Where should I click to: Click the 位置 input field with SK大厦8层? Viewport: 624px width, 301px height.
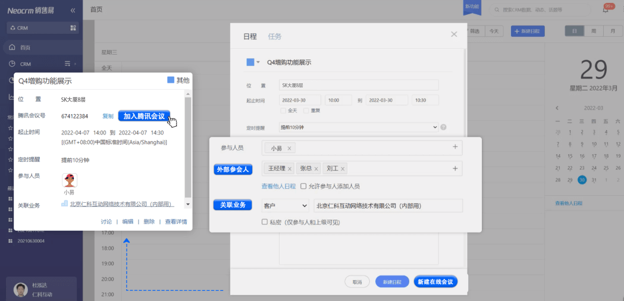click(x=359, y=85)
